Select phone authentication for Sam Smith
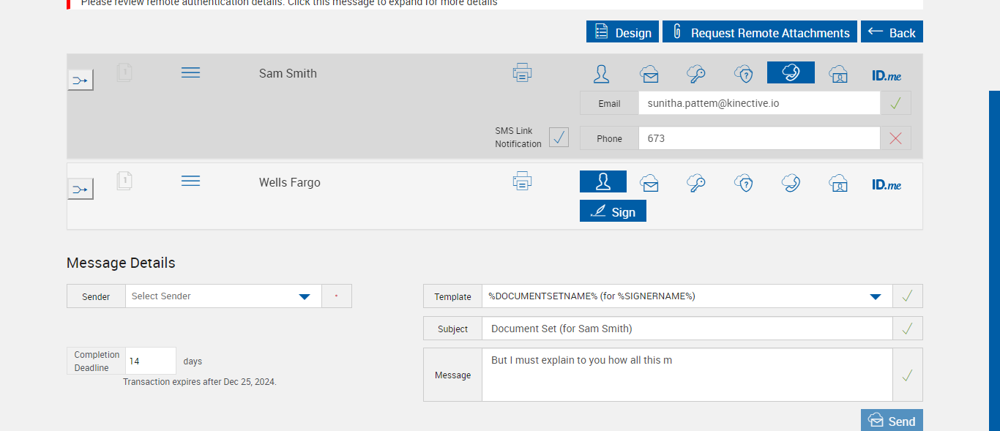Image resolution: width=1000 pixels, height=431 pixels. 791,72
